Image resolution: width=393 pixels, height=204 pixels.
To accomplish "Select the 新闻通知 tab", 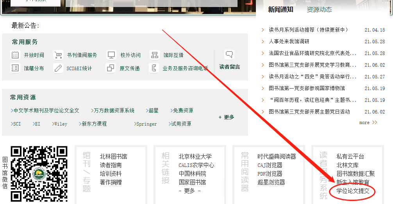I will (x=280, y=10).
